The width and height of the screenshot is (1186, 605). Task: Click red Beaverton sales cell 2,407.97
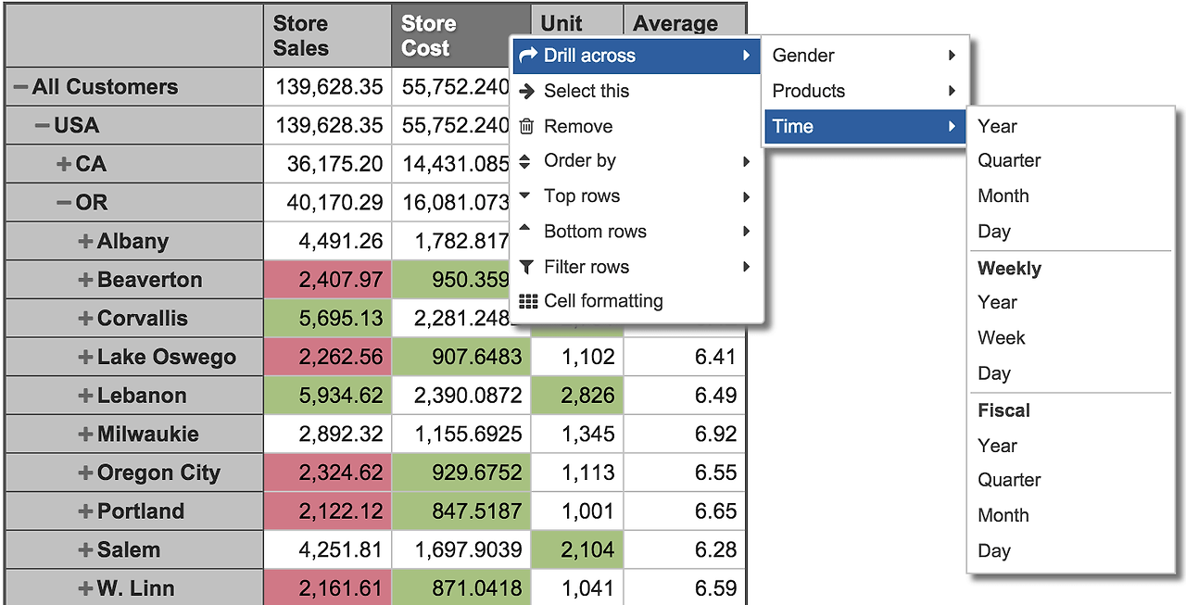point(328,280)
